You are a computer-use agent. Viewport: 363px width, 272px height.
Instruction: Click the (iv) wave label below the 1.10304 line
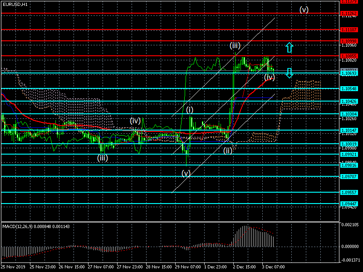[135, 121]
